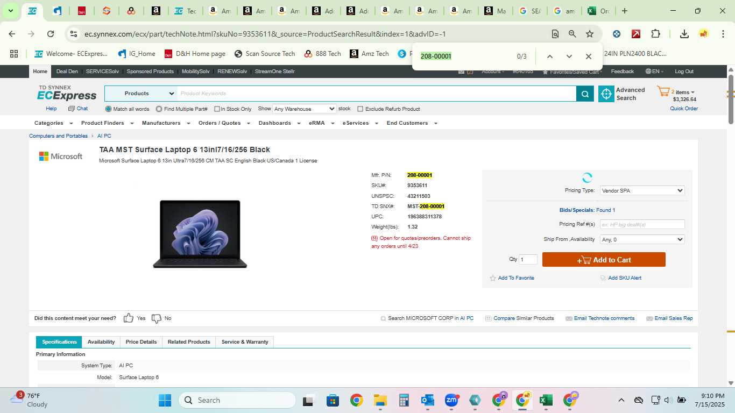Open Zoom app from the taskbar

[451, 400]
